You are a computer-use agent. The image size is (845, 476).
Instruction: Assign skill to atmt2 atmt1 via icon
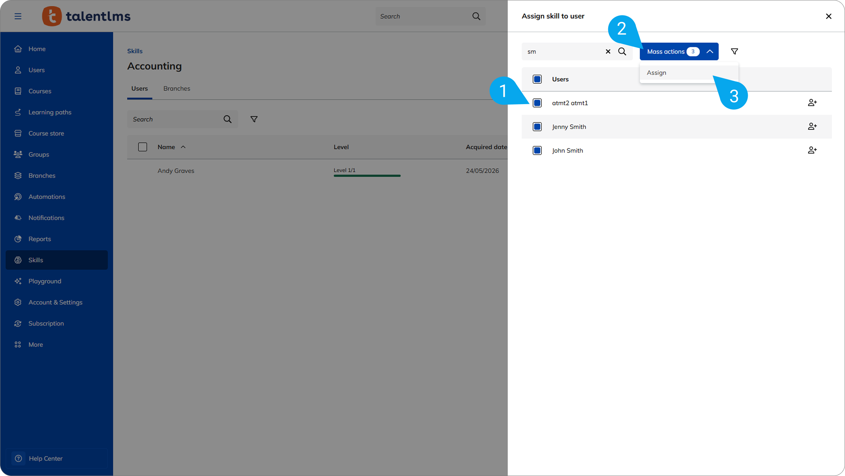[812, 103]
